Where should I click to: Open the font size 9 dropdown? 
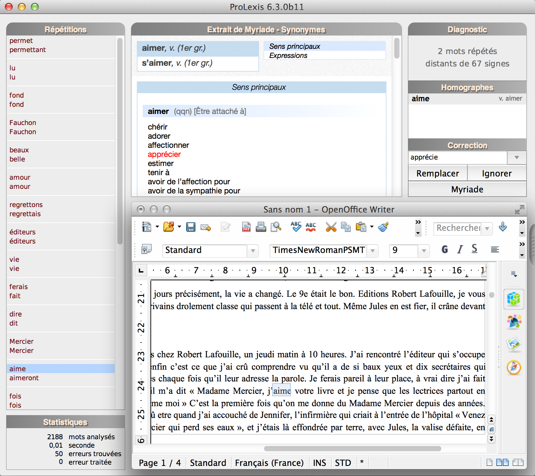[424, 251]
